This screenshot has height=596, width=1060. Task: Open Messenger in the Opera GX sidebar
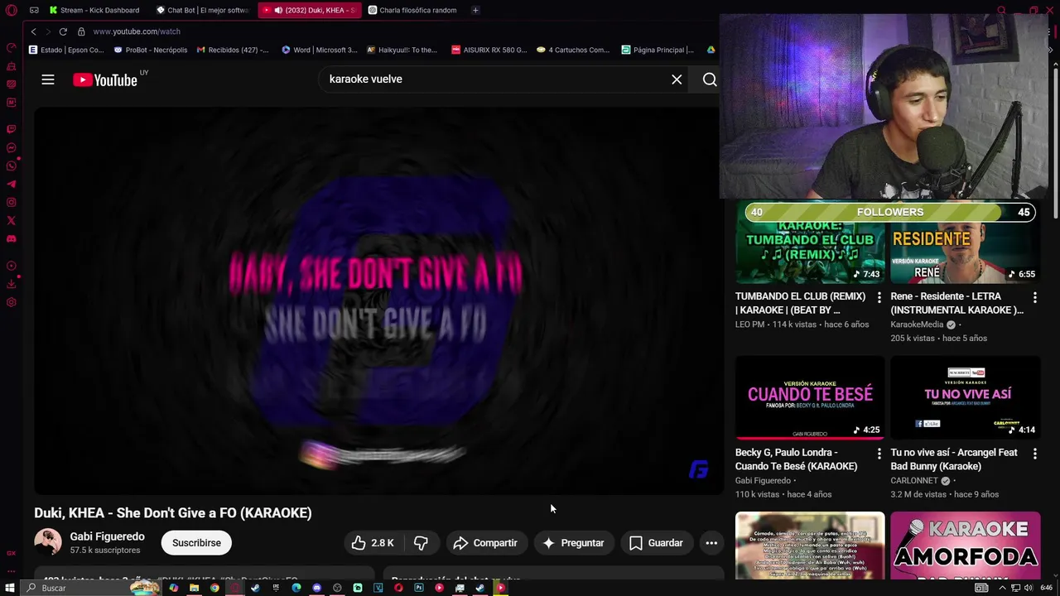point(11,148)
